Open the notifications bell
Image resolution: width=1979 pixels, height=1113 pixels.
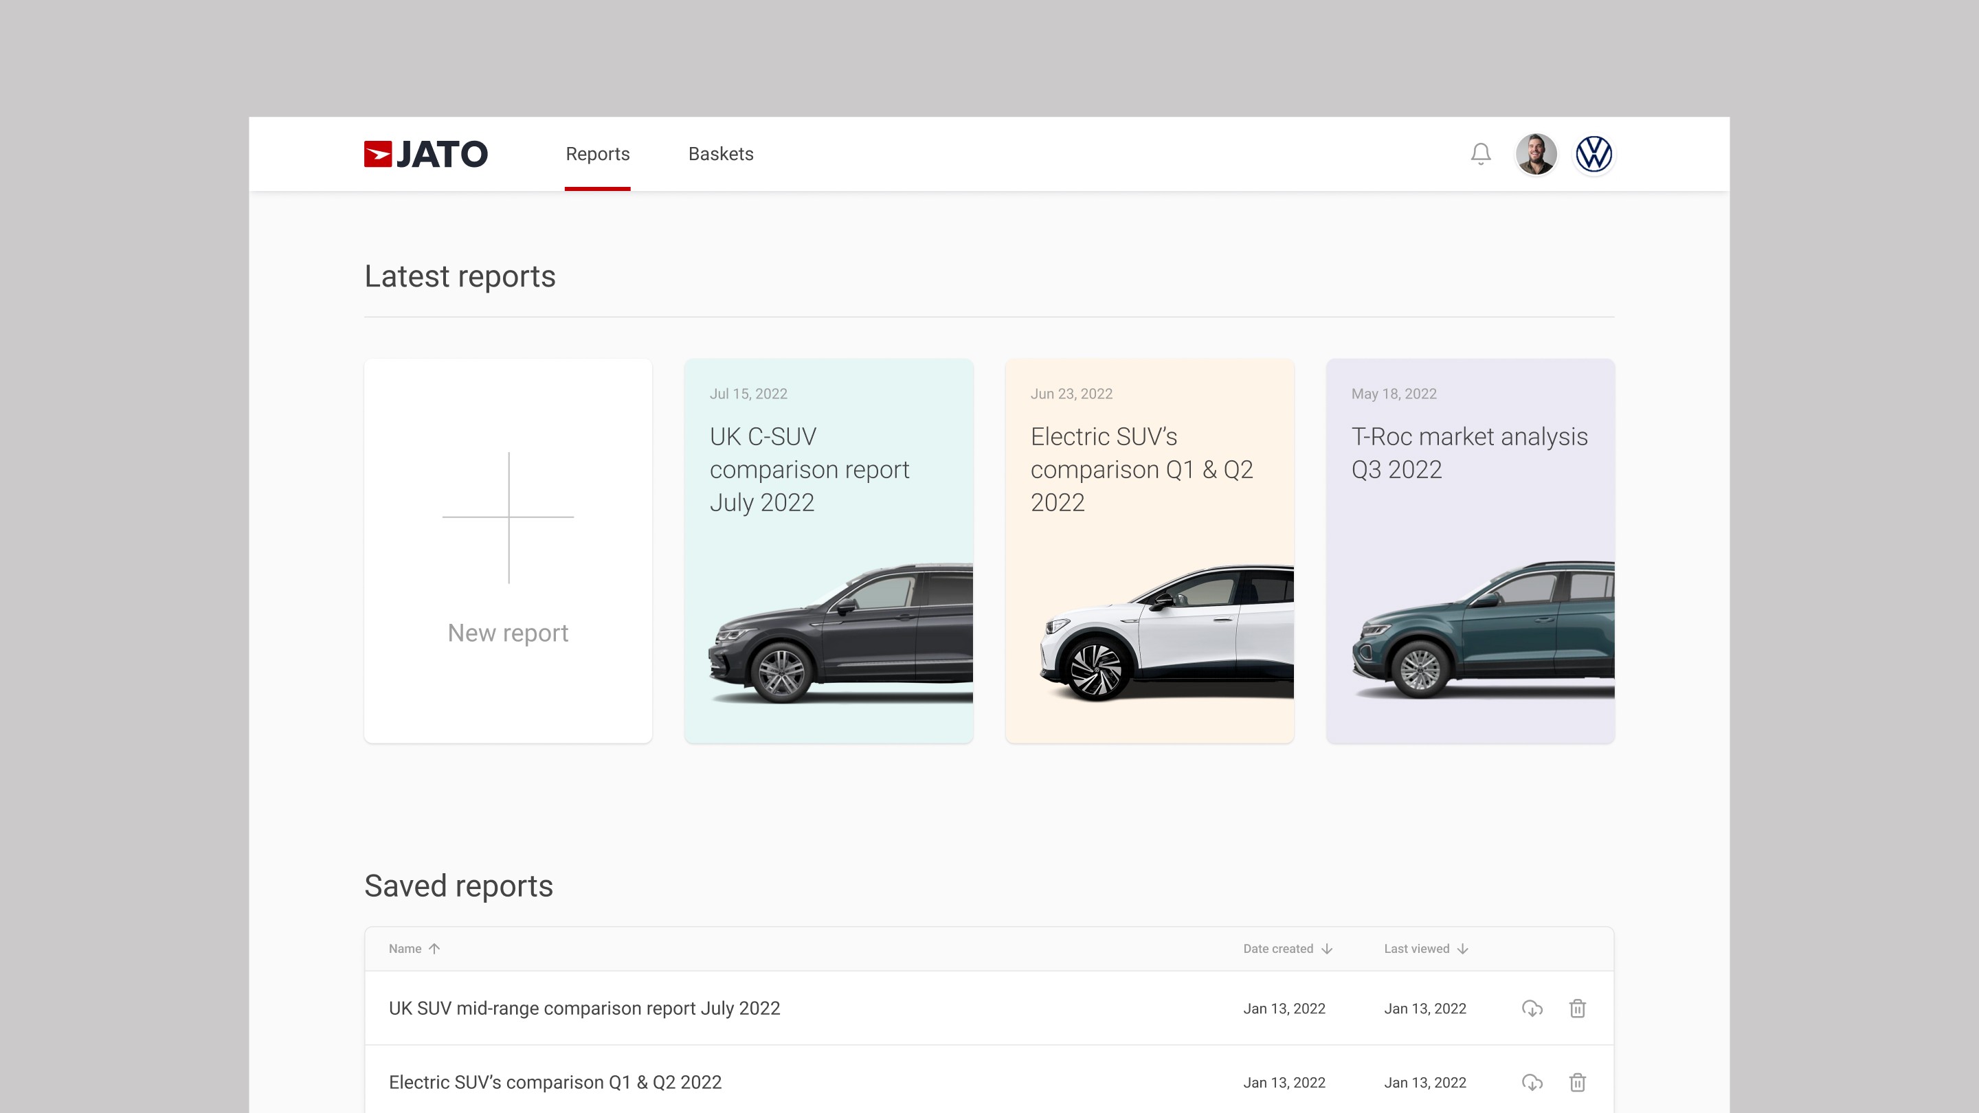pos(1480,154)
